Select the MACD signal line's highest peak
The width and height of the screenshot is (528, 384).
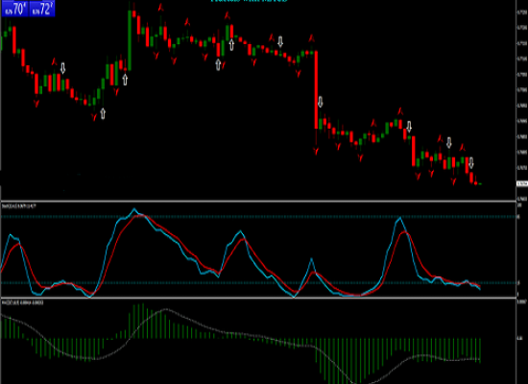165,309
